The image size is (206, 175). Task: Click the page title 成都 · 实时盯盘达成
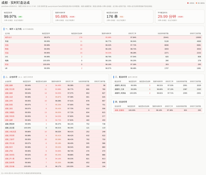16,2
